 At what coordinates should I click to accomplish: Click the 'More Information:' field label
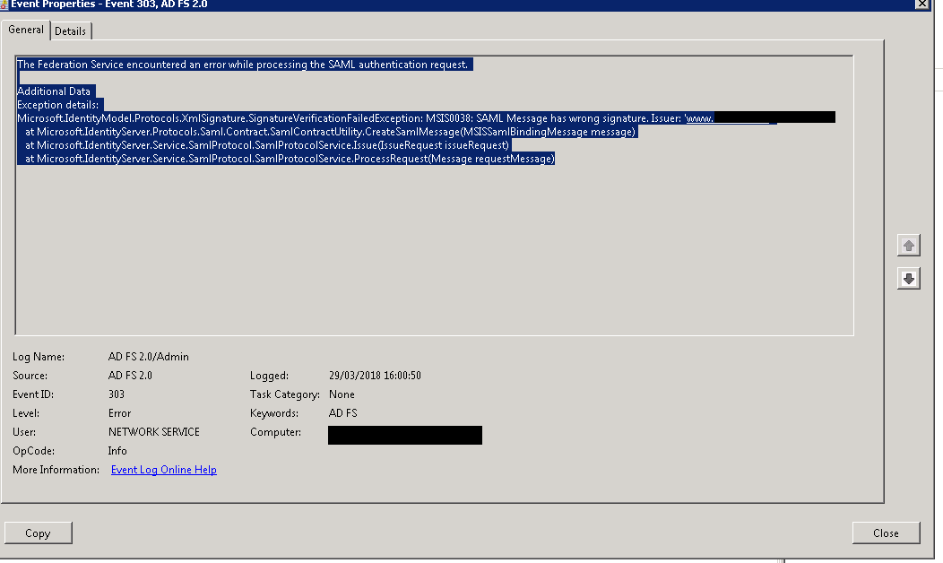click(56, 470)
